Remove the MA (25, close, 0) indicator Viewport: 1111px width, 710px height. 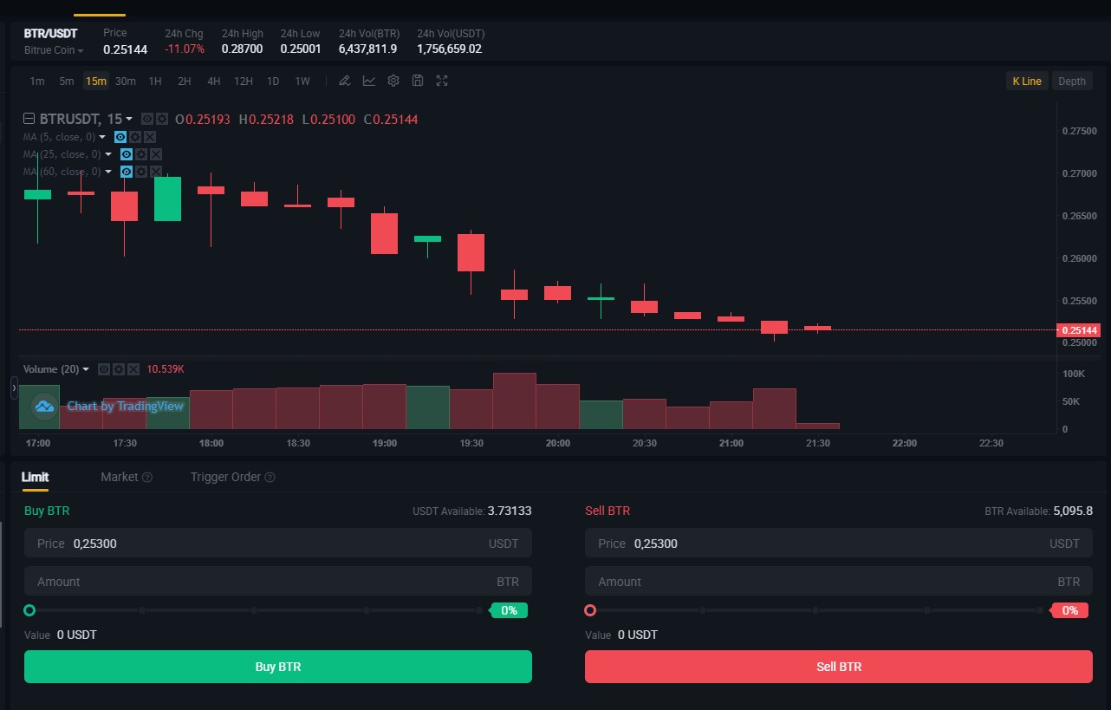156,154
